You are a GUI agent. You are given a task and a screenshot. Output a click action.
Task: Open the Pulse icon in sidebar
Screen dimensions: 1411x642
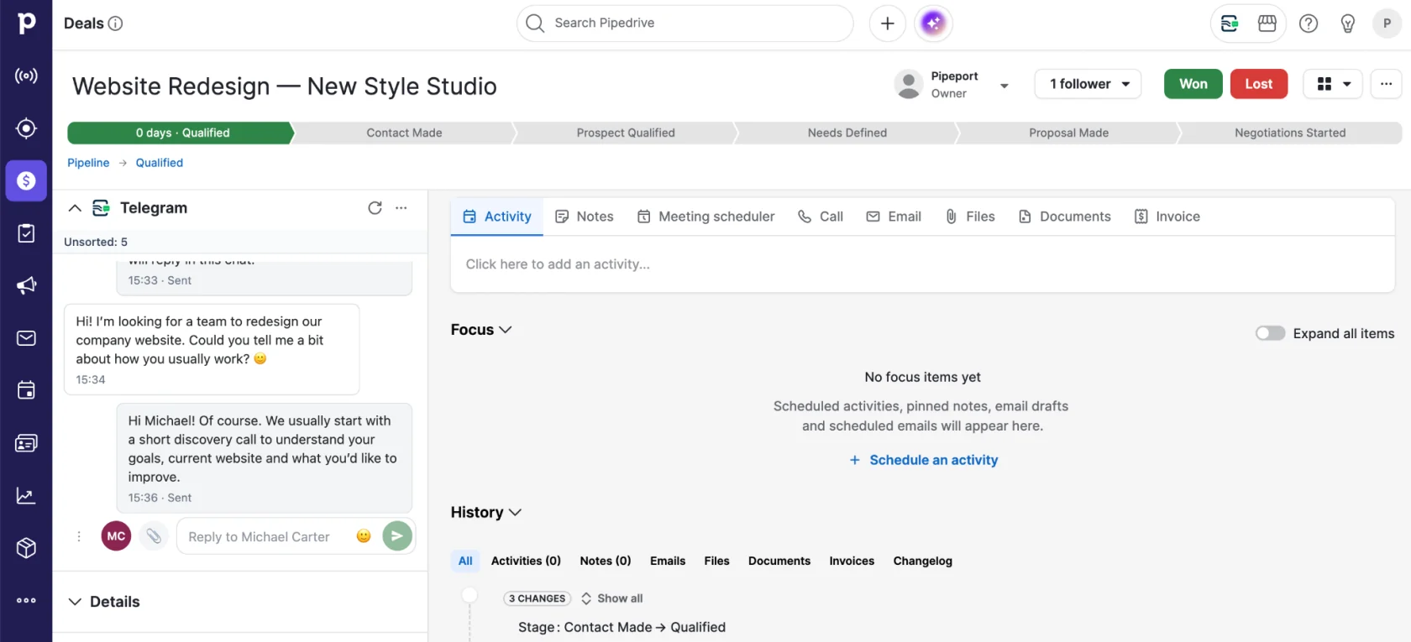[26, 76]
